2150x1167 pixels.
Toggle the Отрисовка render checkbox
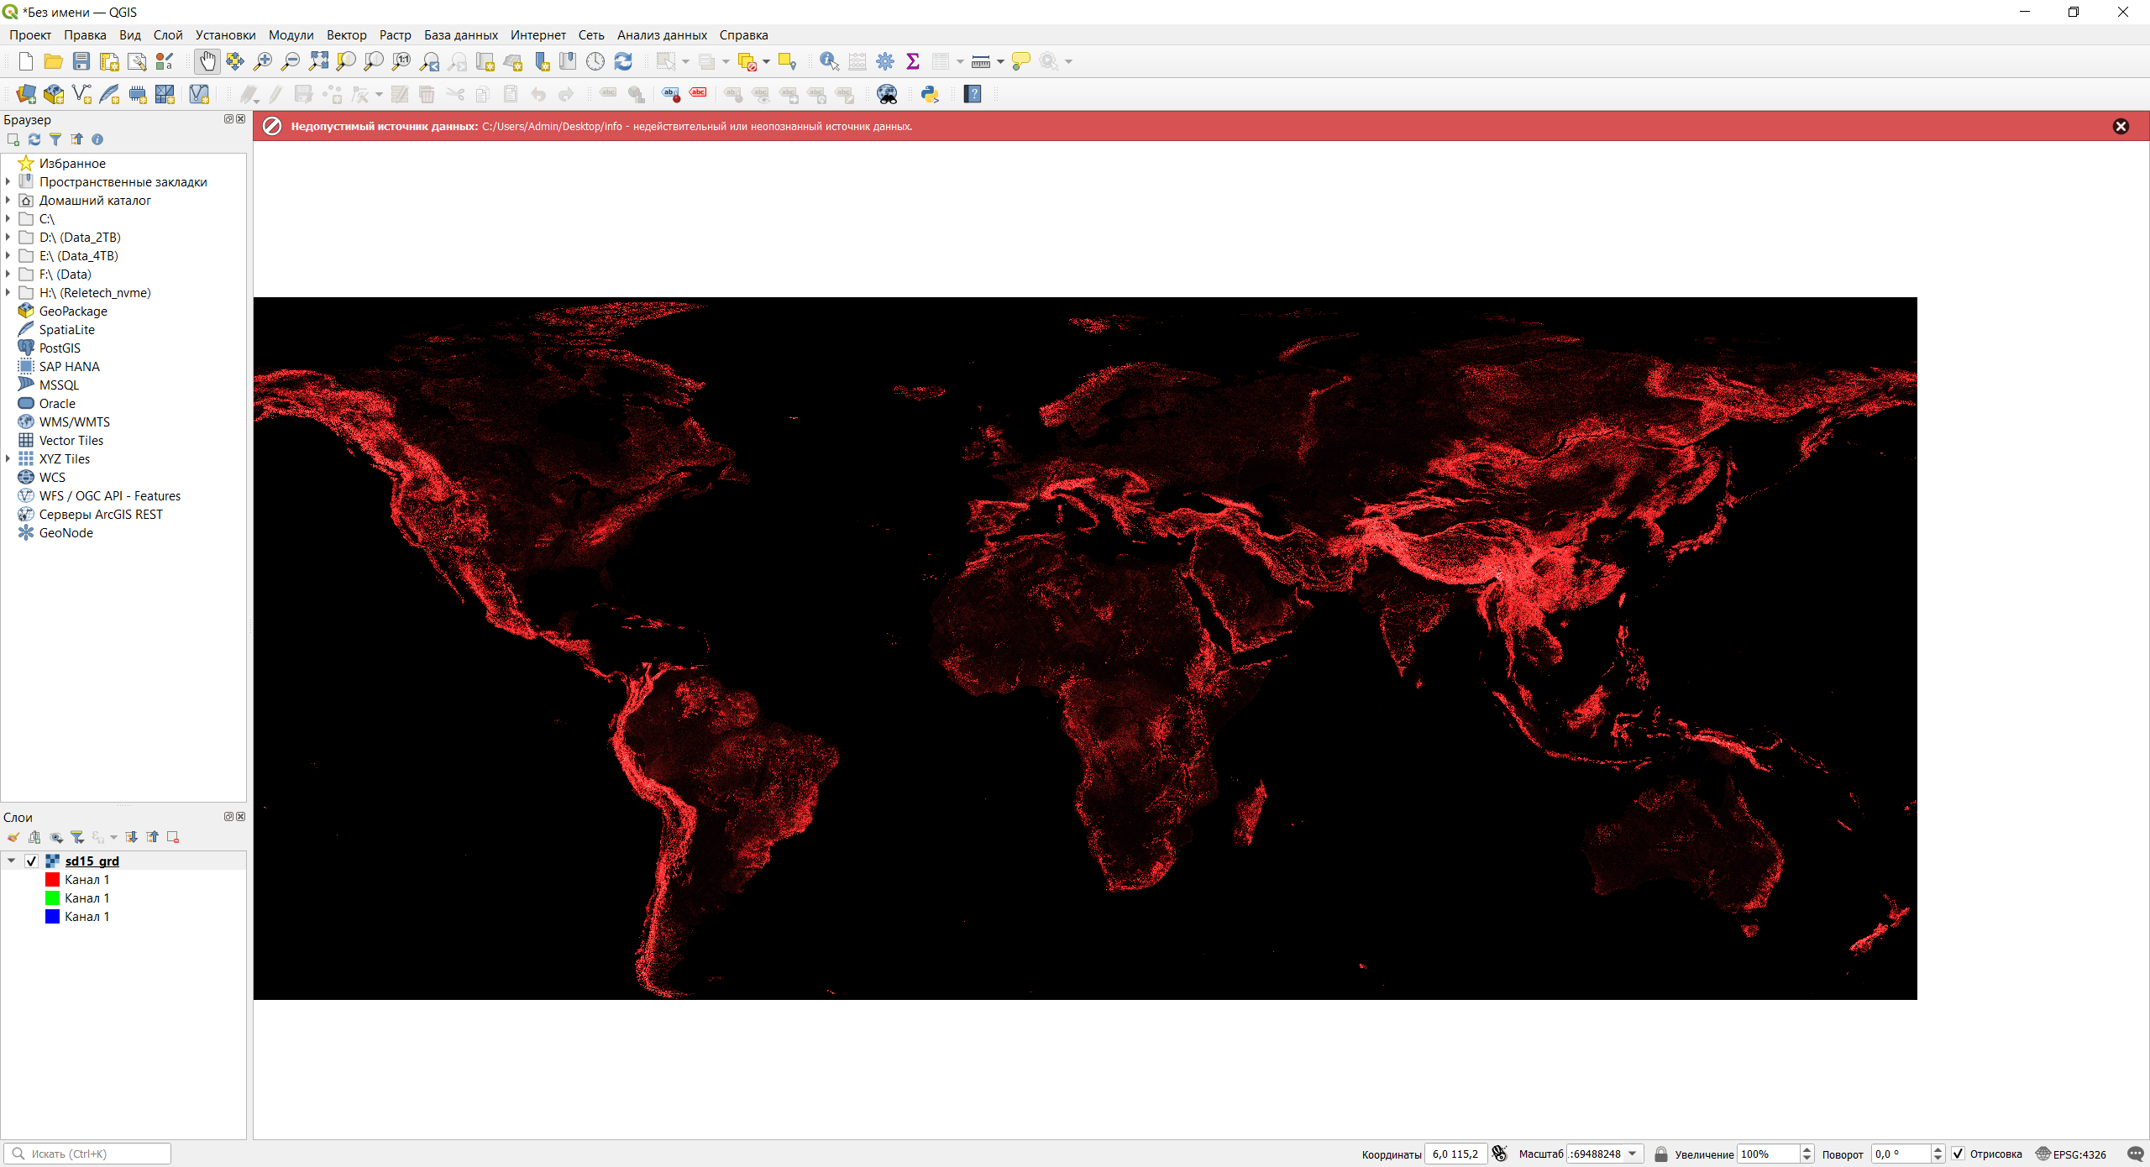tap(1958, 1154)
